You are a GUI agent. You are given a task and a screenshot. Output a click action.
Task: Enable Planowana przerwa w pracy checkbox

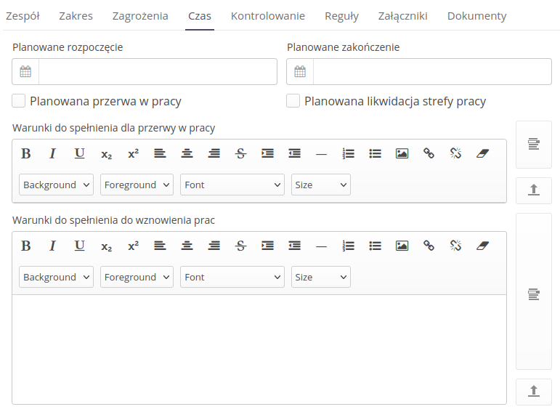point(19,101)
